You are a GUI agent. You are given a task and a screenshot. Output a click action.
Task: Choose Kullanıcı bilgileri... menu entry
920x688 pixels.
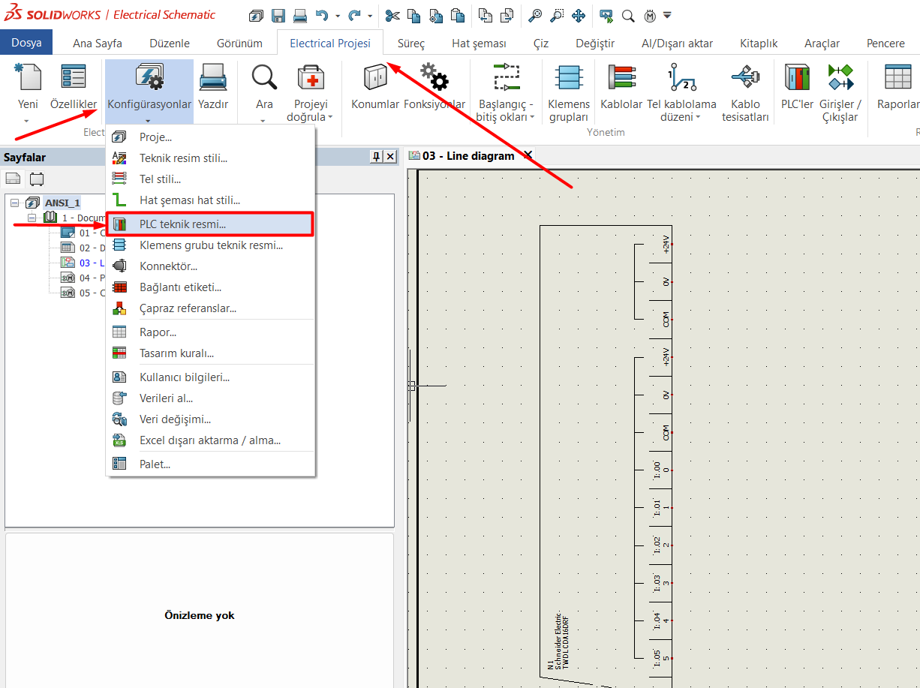(x=210, y=377)
